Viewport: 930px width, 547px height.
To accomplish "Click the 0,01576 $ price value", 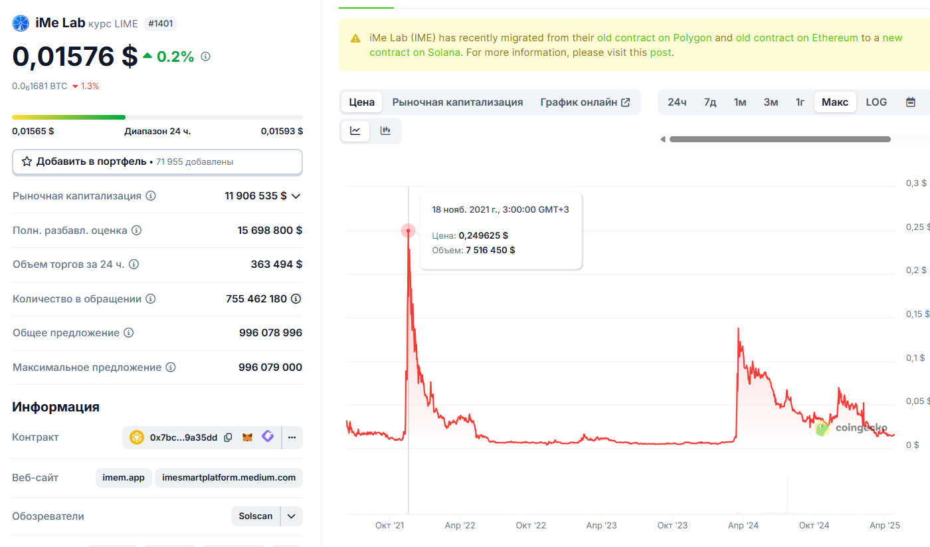I will 75,56.
